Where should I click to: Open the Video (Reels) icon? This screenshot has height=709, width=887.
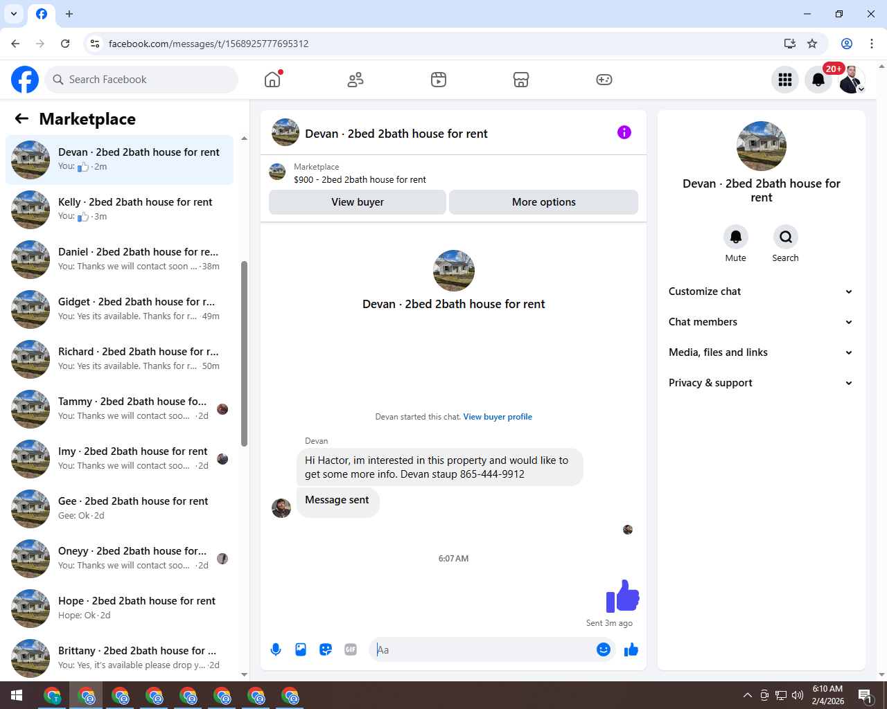click(x=439, y=80)
